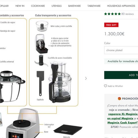Open the BAKEWARE category

click(74, 6)
